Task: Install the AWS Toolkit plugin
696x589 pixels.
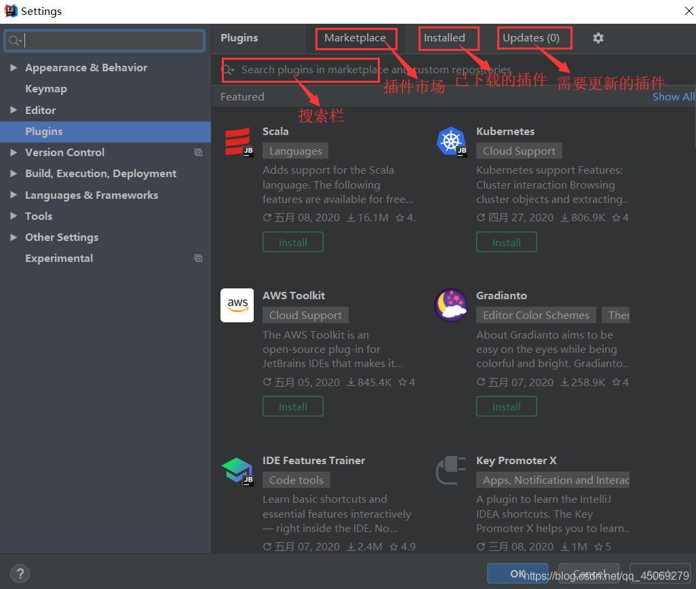Action: pos(293,406)
